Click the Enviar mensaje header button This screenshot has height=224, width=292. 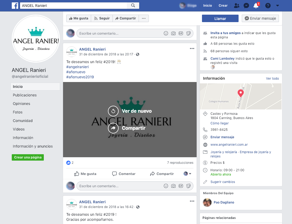tap(260, 18)
